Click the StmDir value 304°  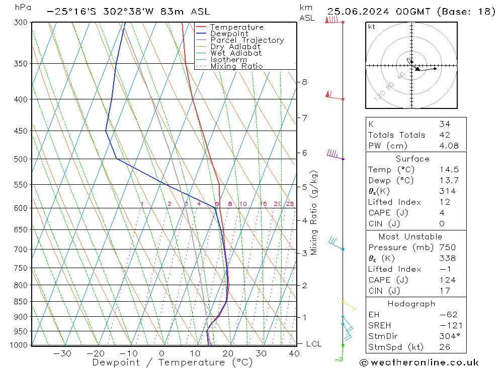point(450,336)
